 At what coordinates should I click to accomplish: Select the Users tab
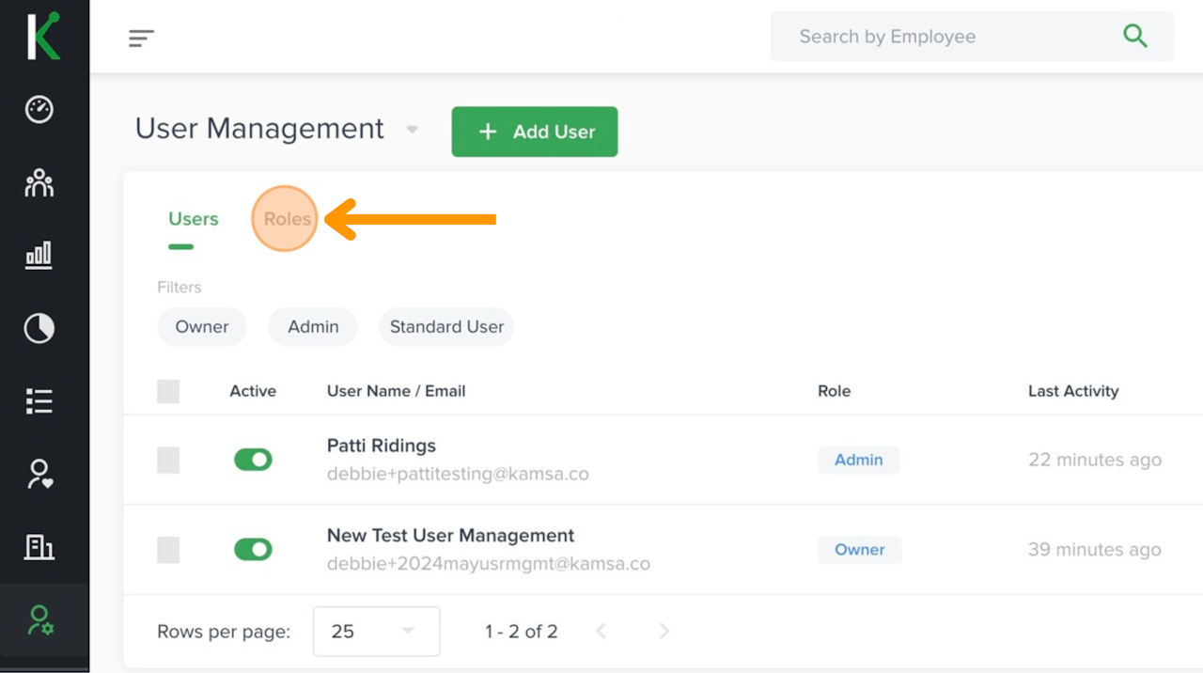[194, 219]
